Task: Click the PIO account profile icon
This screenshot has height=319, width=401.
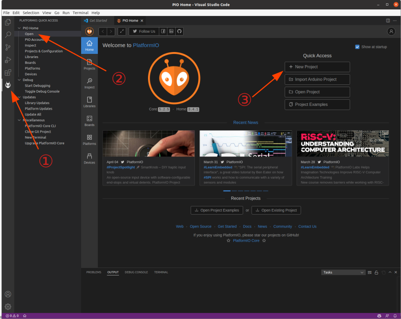Action: tap(391, 31)
